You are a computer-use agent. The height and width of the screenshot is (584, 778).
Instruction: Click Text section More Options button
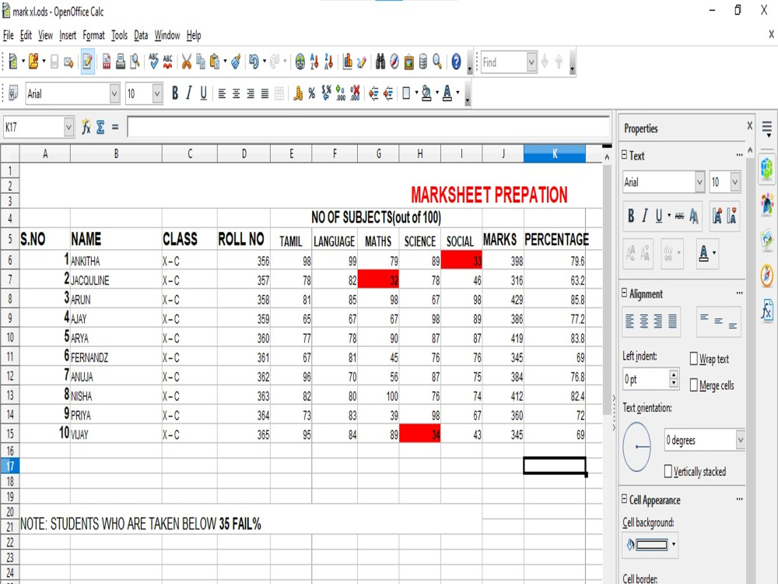pyautogui.click(x=739, y=156)
